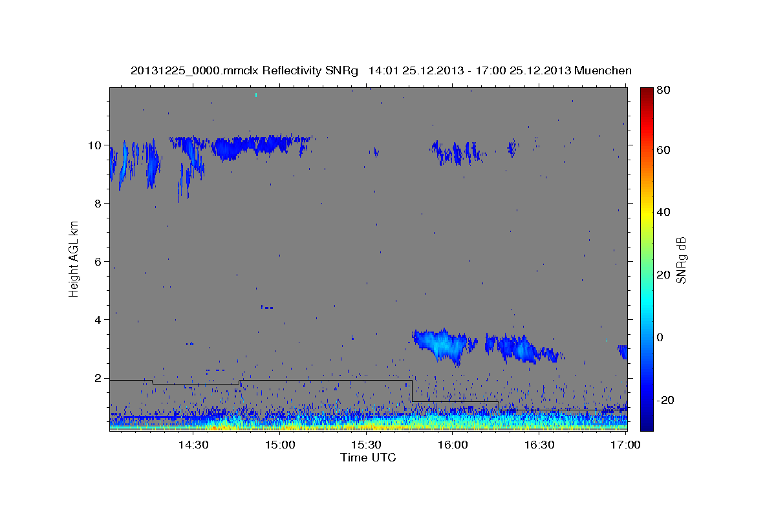This screenshot has height=517, width=776.
Task: Click the 'SNRg dB' colorbar label
Action: pyautogui.click(x=681, y=260)
